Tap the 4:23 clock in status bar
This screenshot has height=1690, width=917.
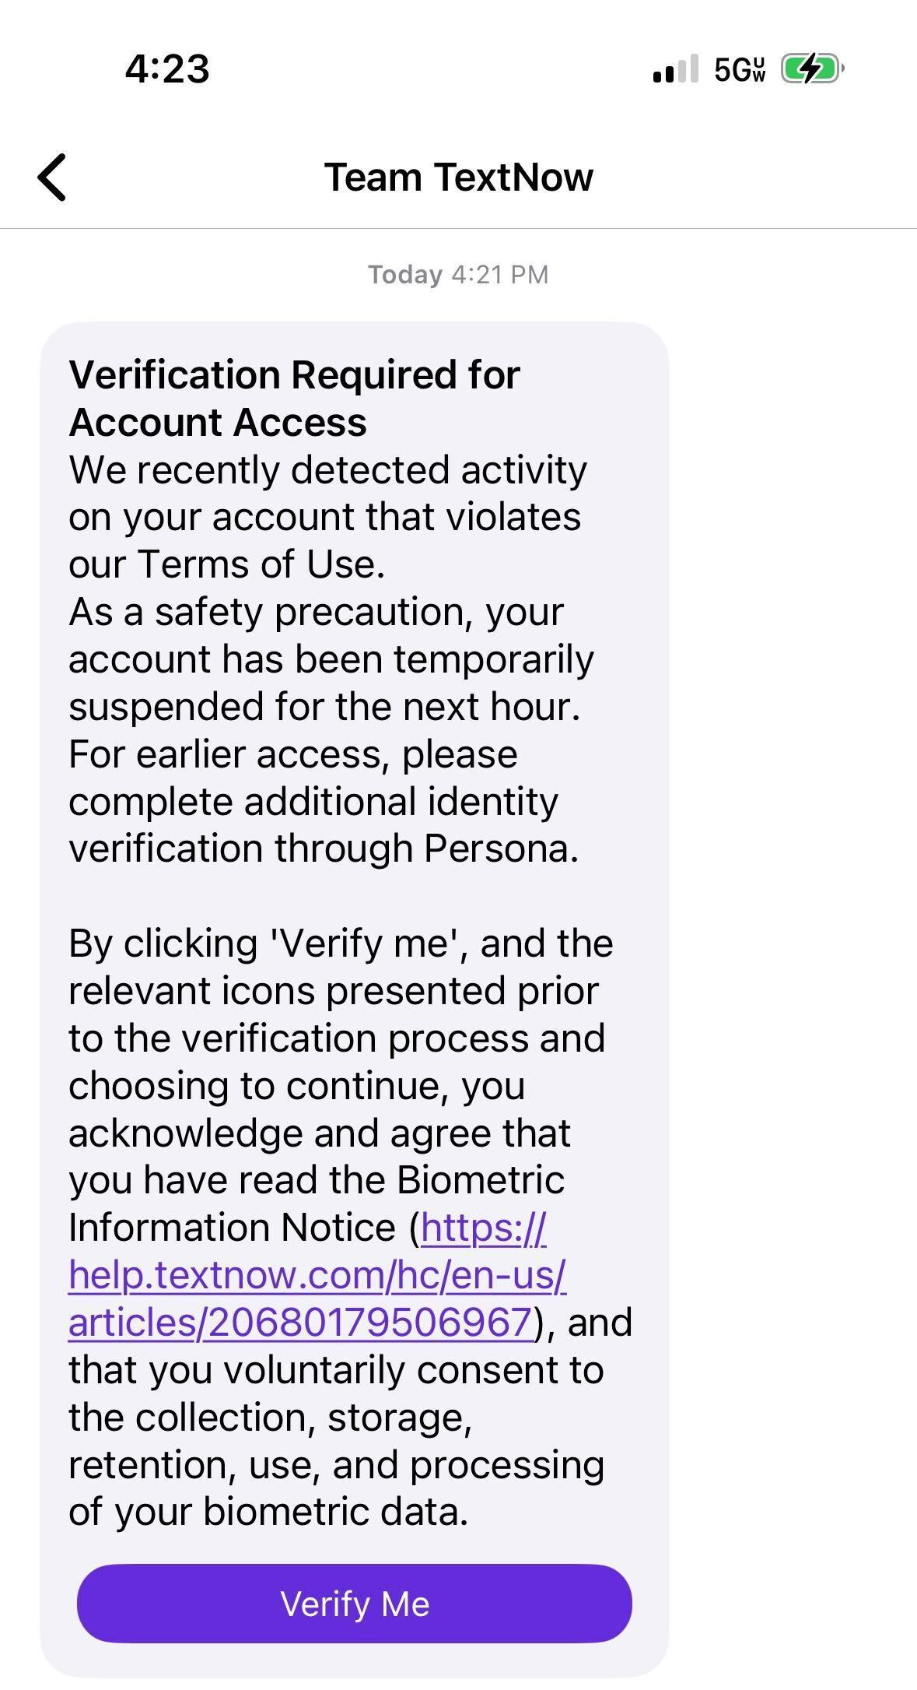[x=167, y=69]
